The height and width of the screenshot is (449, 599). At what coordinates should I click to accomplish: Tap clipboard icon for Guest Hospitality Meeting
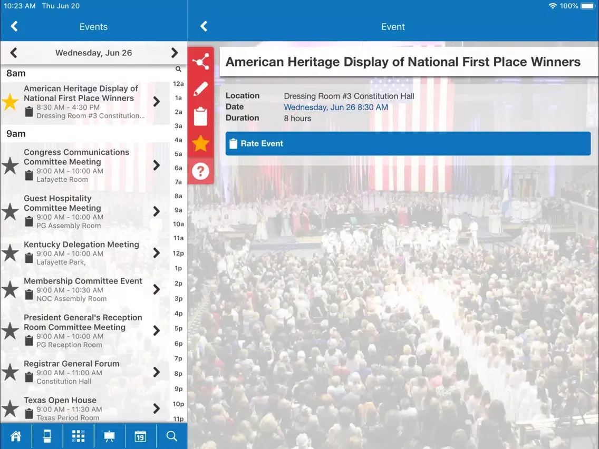pyautogui.click(x=29, y=221)
